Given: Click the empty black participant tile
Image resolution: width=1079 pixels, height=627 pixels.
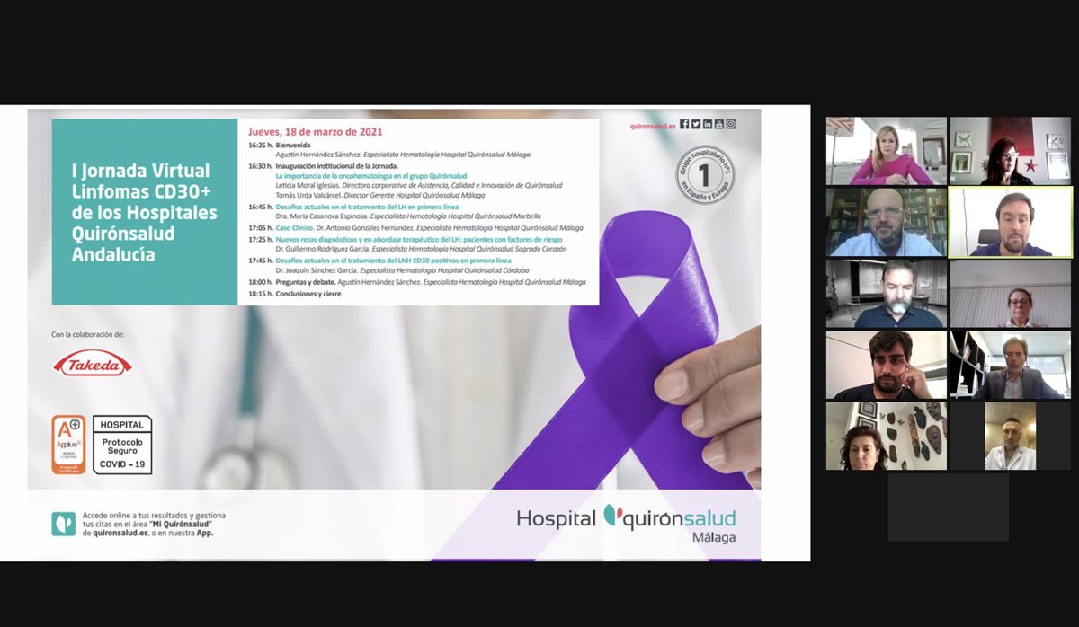Looking at the screenshot, I should click(x=948, y=507).
